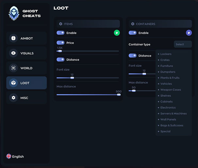Switch to the Loot section
The height and width of the screenshot is (168, 198).
[26, 83]
